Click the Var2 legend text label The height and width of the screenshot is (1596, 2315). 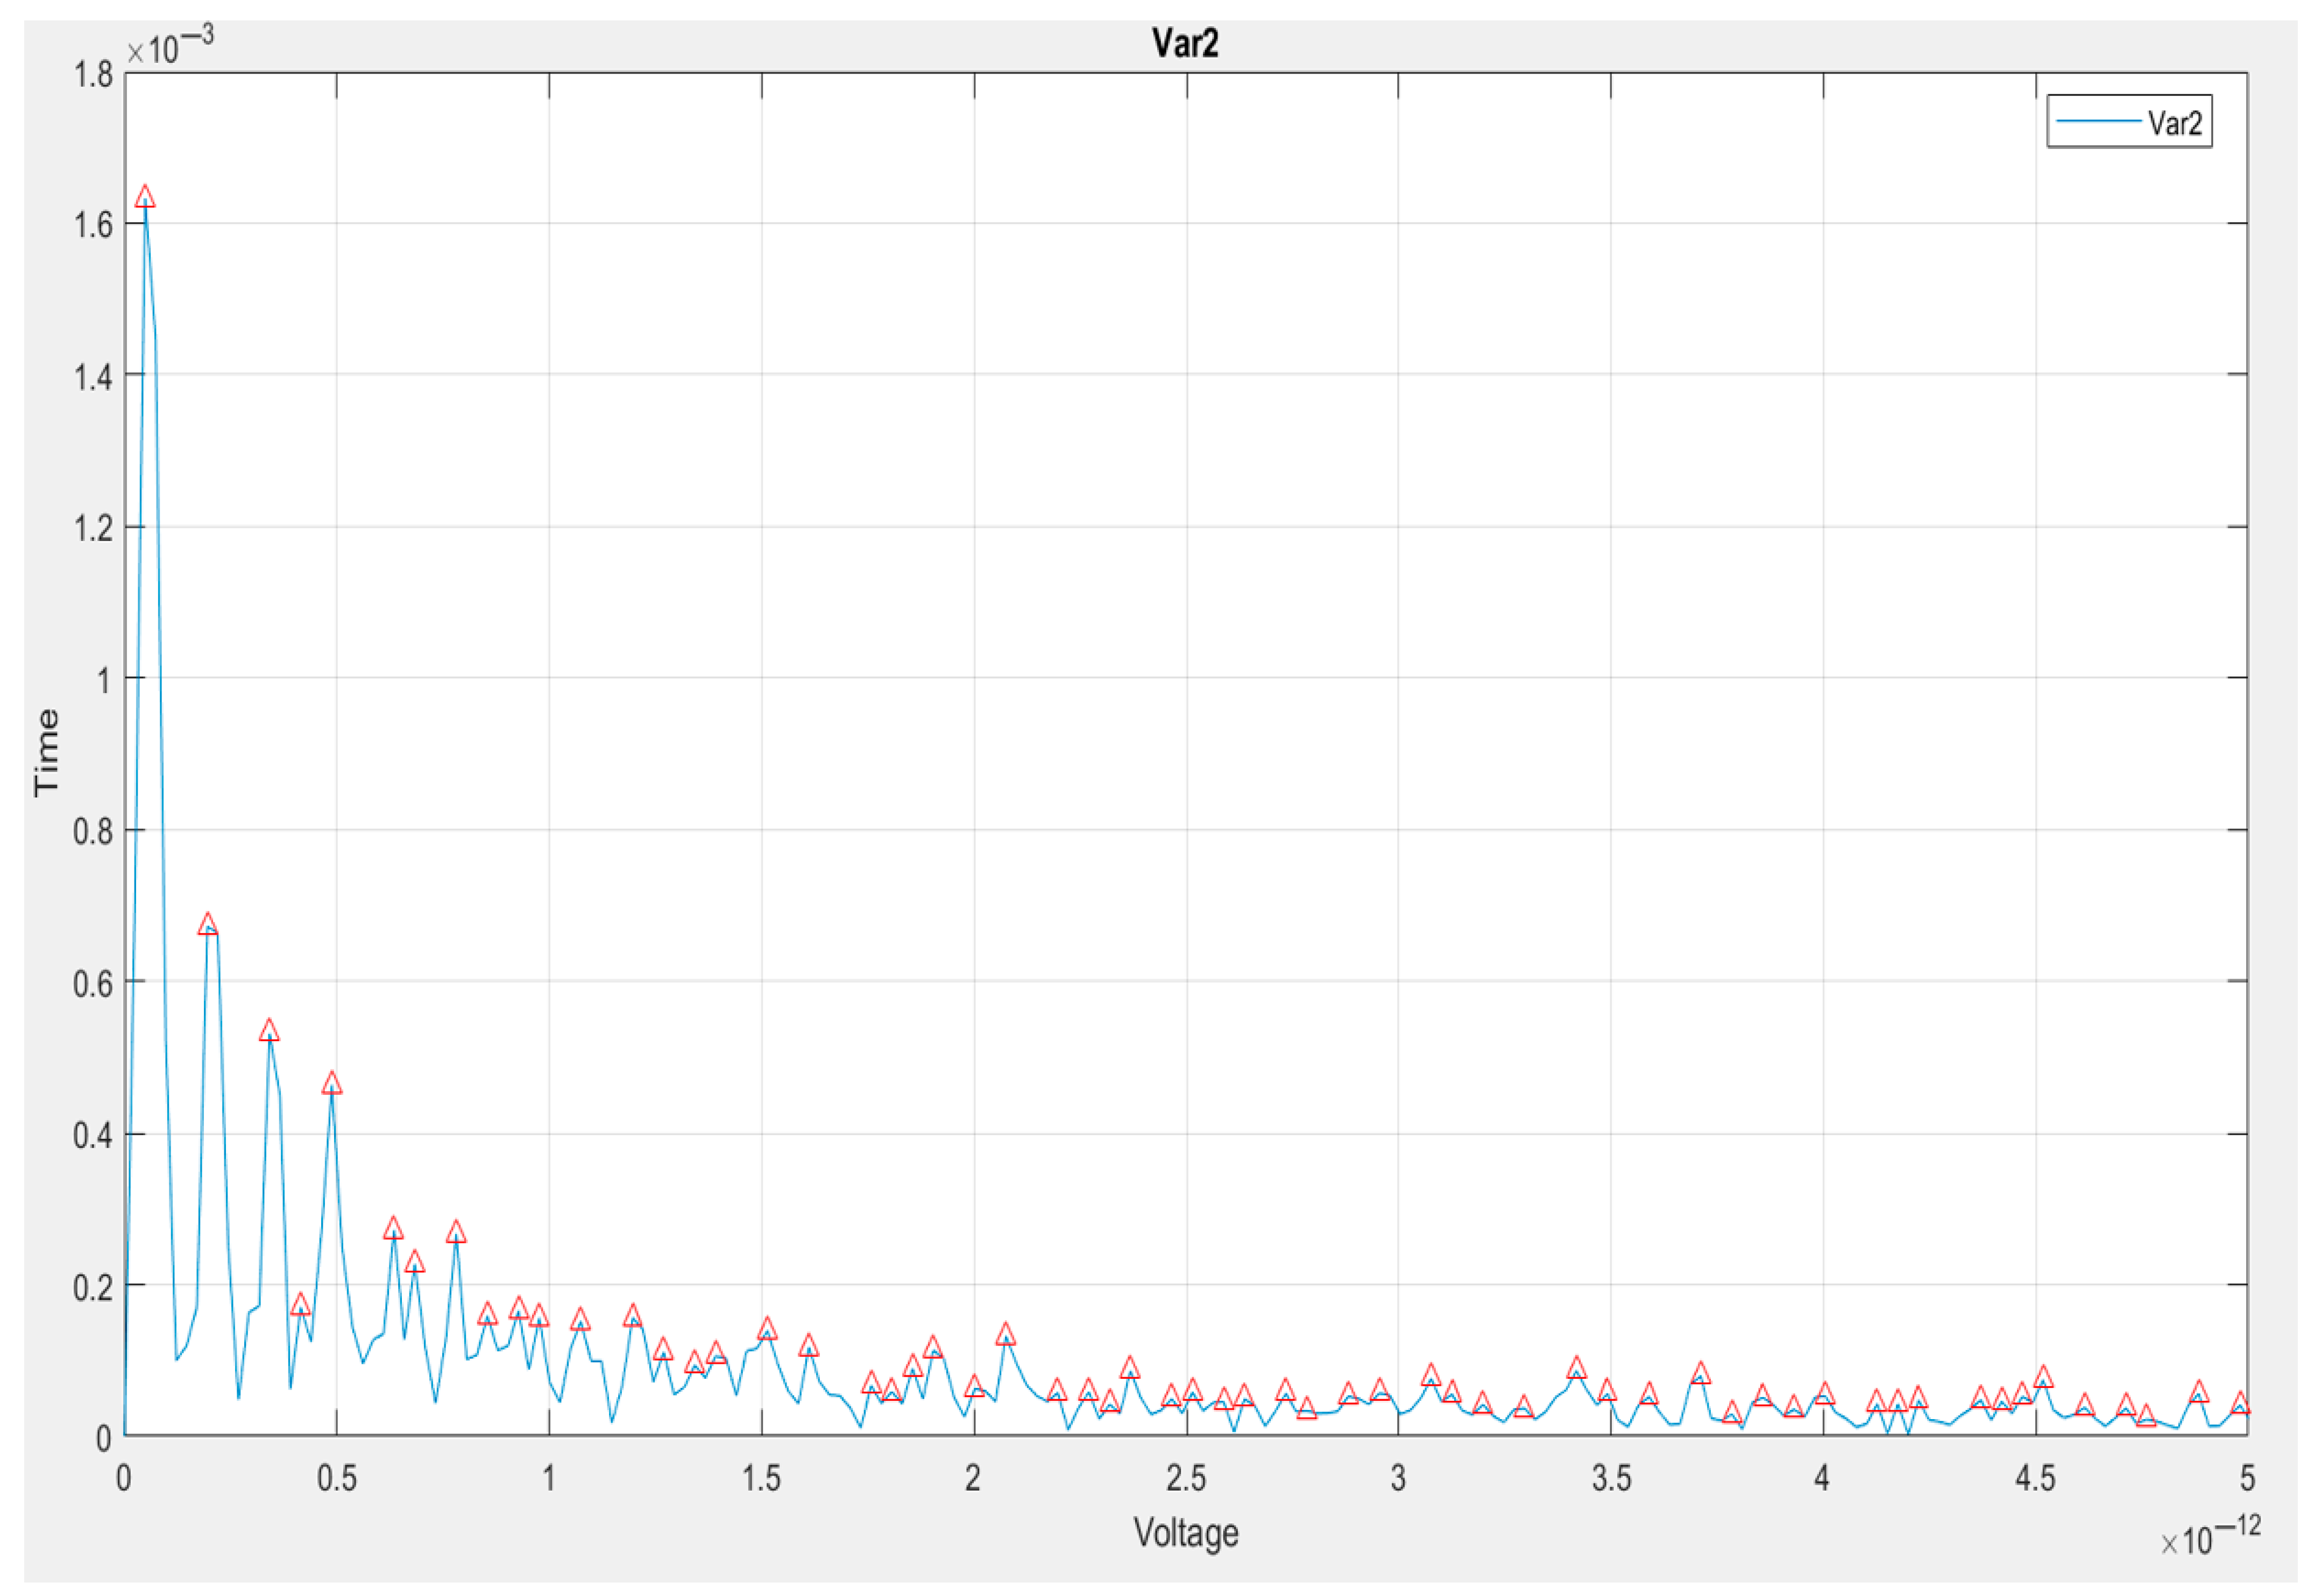point(2175,123)
